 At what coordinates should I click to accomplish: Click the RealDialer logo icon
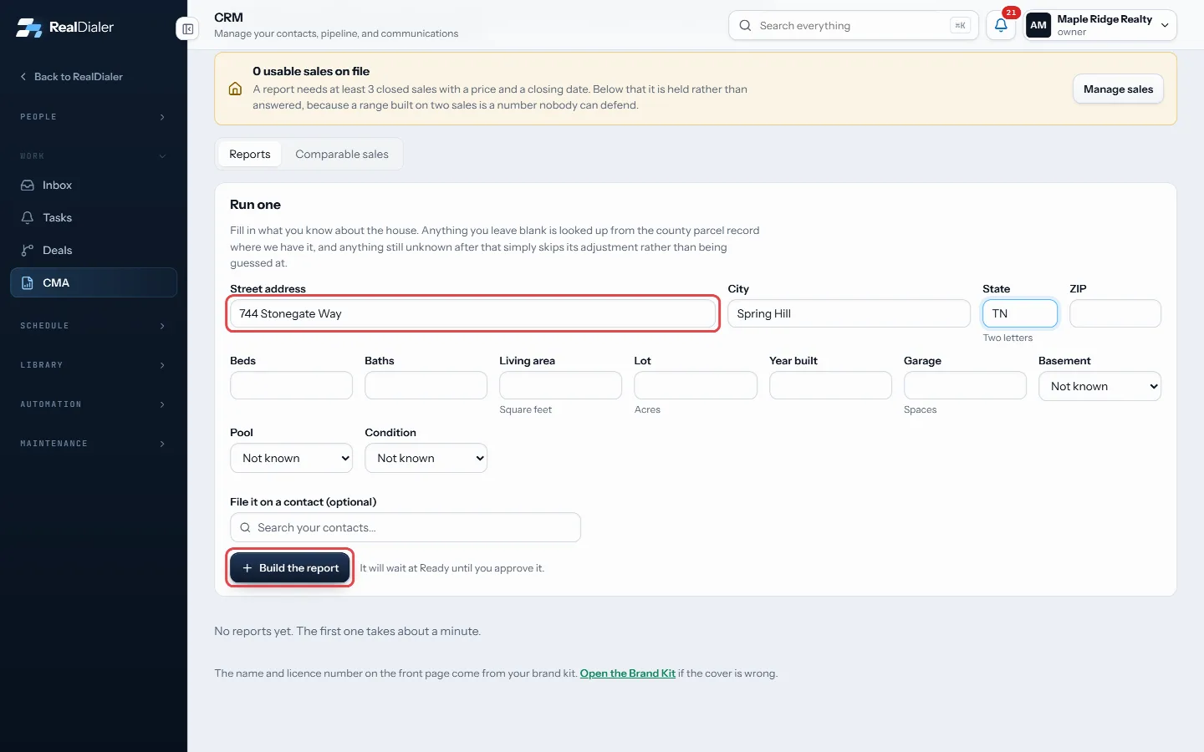[x=29, y=28]
